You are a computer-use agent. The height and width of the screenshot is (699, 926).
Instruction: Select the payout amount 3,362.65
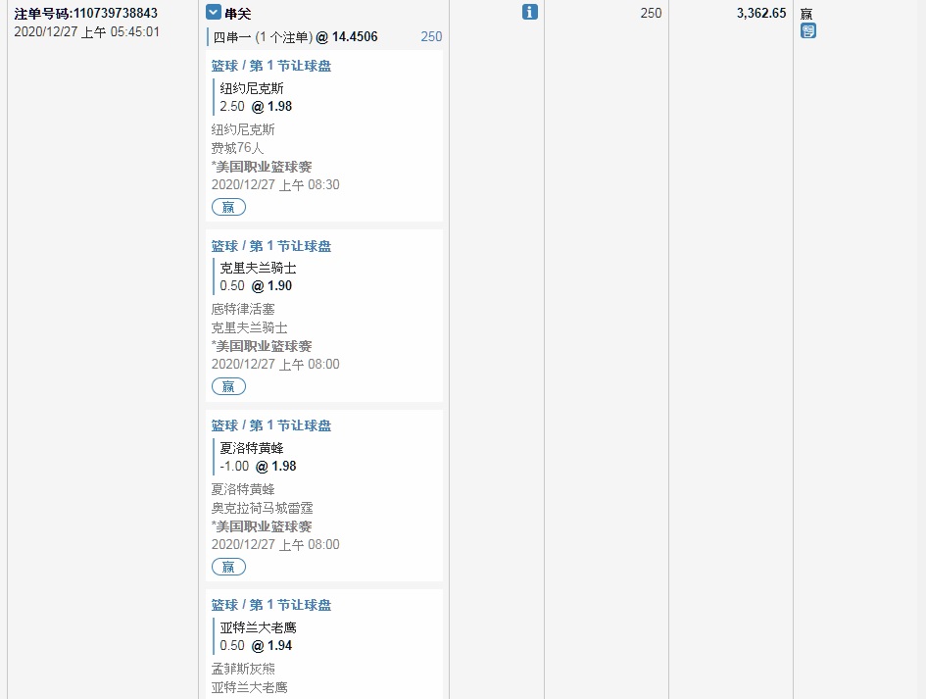coord(761,13)
